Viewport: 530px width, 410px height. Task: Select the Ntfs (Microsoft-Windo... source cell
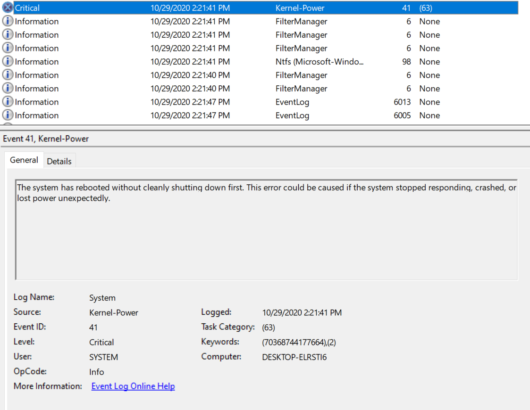[x=320, y=62]
